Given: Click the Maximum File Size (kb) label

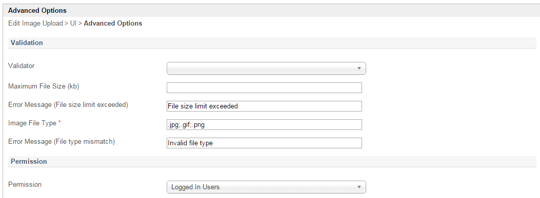Looking at the screenshot, I should pos(44,86).
